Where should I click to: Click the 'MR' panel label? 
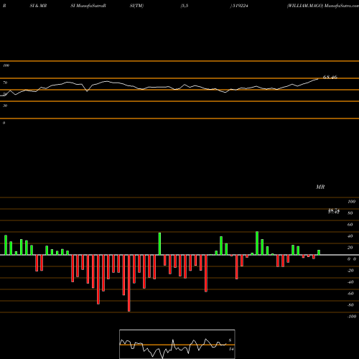(320, 187)
